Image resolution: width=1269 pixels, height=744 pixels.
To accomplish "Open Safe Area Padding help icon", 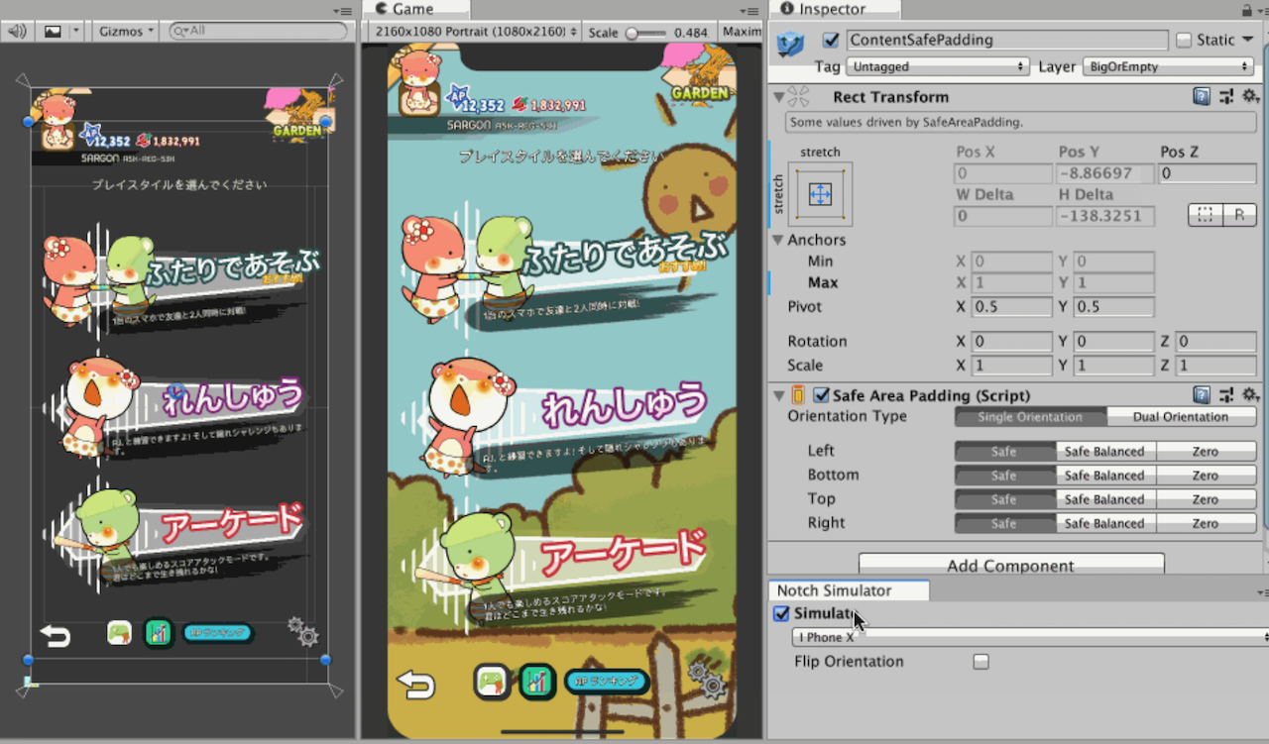I will point(1202,394).
